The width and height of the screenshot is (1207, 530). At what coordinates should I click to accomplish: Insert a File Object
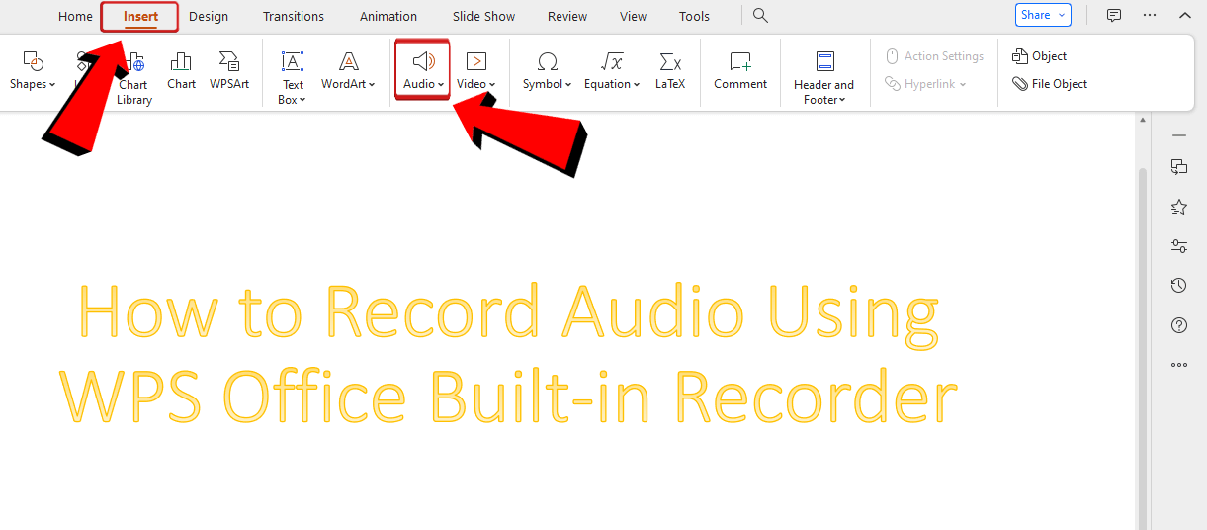1050,84
